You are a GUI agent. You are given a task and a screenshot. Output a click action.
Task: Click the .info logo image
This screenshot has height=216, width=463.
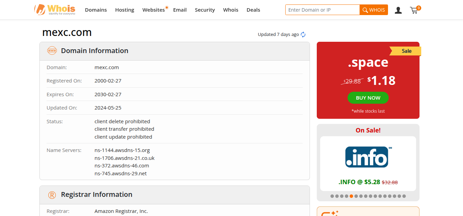pos(368,157)
